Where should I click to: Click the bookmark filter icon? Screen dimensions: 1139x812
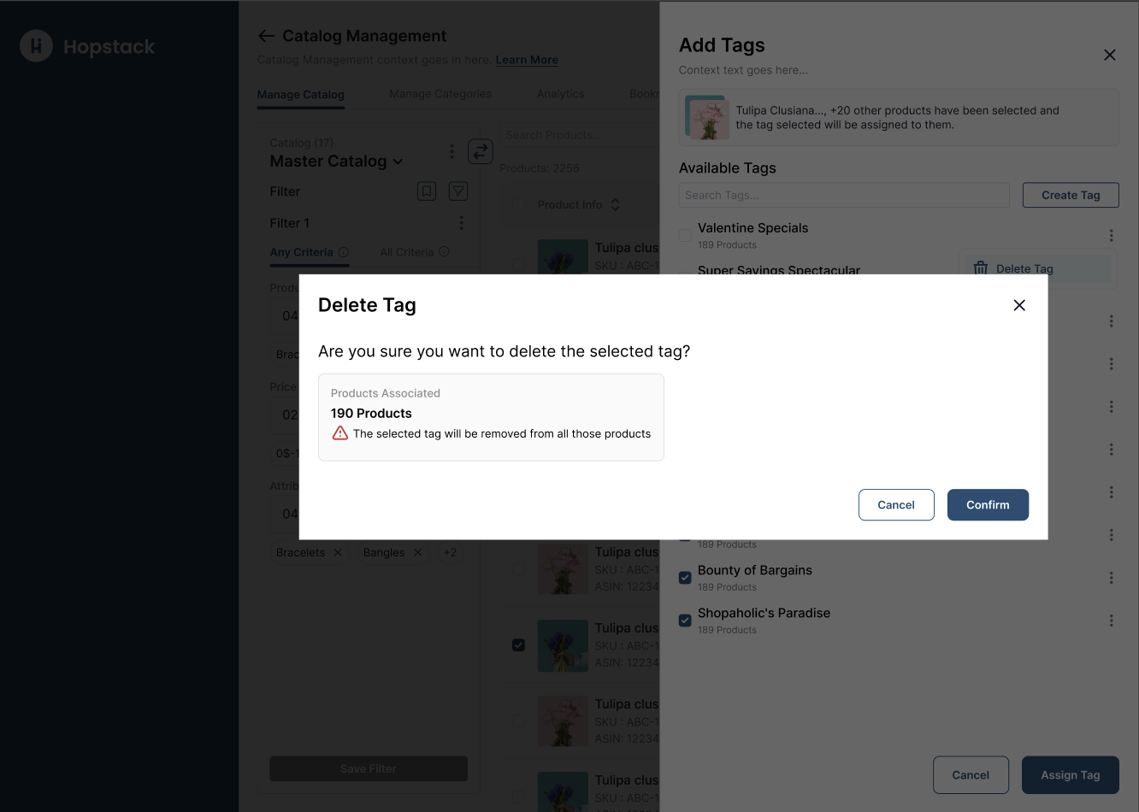pos(427,191)
